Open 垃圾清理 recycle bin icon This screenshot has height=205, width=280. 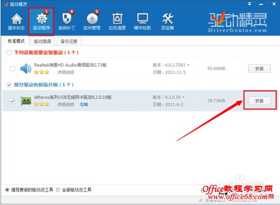pos(117,18)
